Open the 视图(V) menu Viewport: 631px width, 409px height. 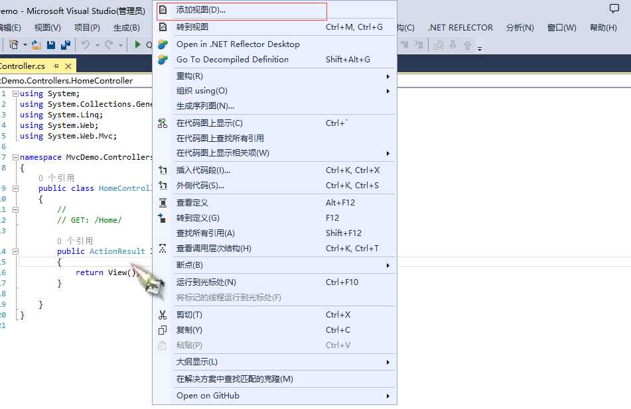[48, 28]
